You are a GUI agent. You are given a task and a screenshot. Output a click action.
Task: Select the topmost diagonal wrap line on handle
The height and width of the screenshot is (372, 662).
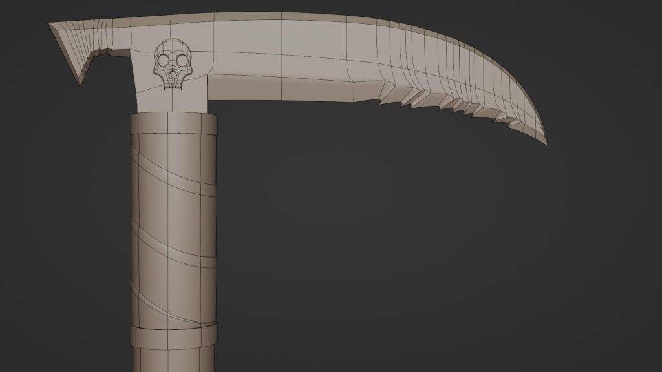click(173, 165)
